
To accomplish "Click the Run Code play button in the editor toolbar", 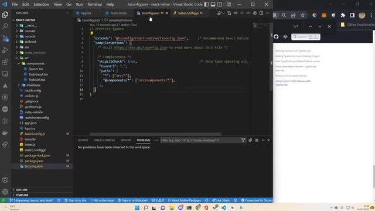I will (x=219, y=13).
